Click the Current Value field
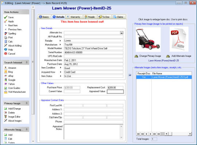Screen dimensions: 197x145 72,92
